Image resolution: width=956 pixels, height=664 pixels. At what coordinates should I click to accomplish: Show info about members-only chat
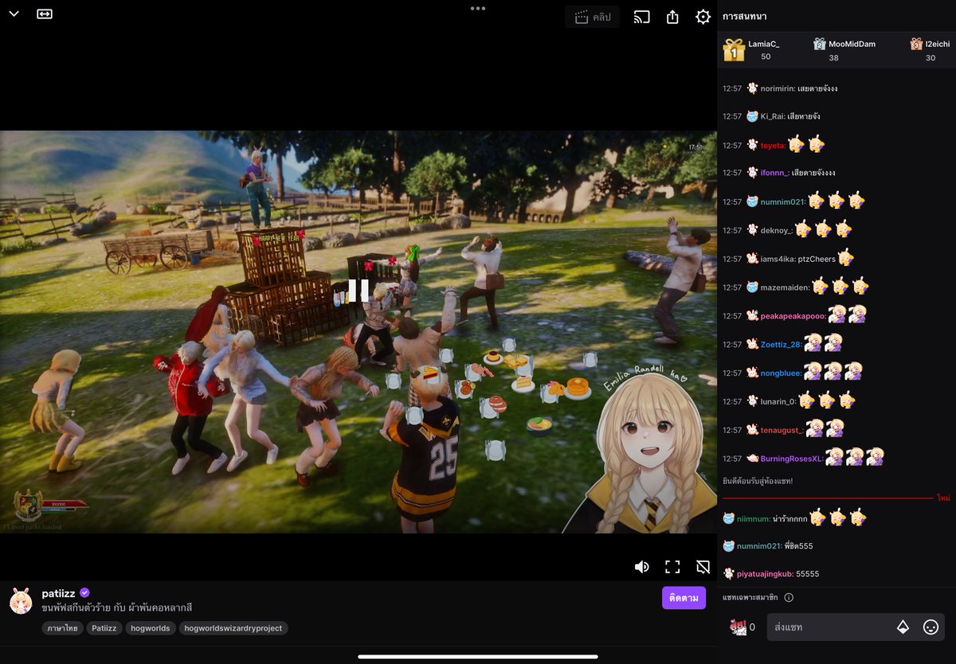[x=789, y=597]
